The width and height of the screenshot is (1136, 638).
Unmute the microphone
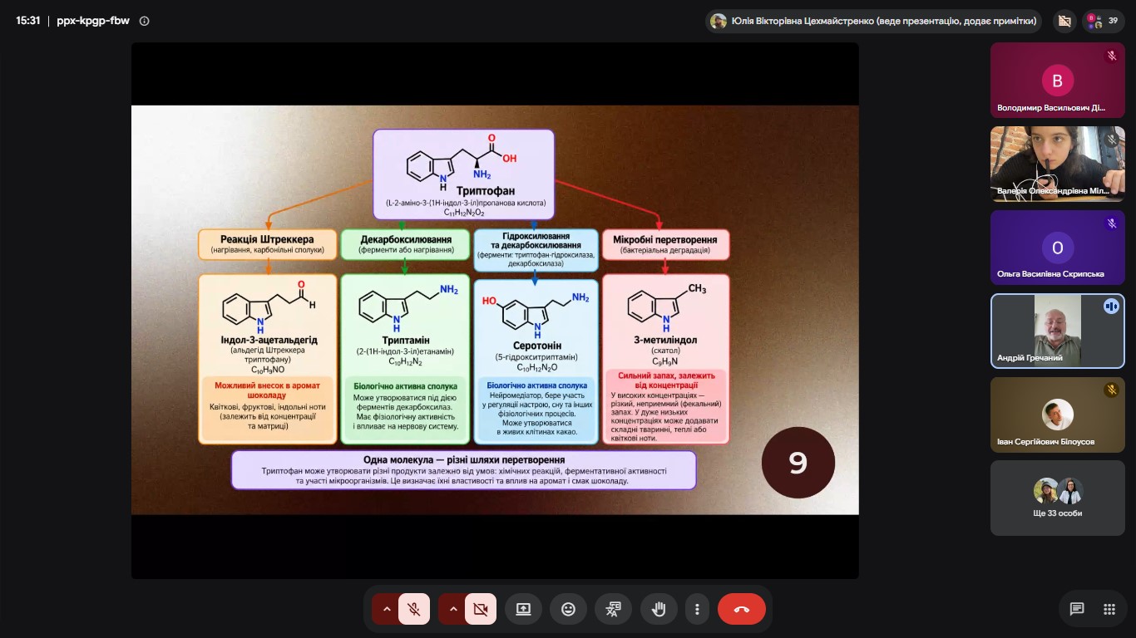413,609
